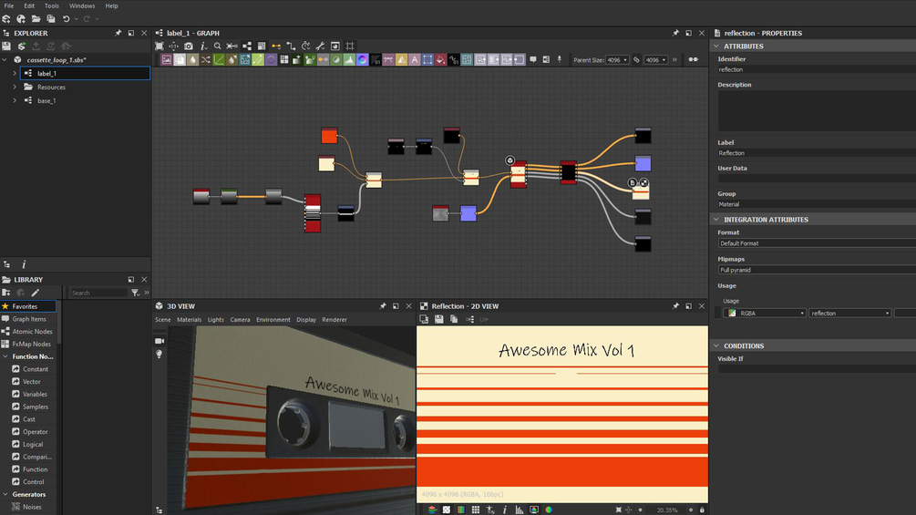Add a Bitmap node from node toolbar
The image size is (916, 515).
pyautogui.click(x=167, y=59)
